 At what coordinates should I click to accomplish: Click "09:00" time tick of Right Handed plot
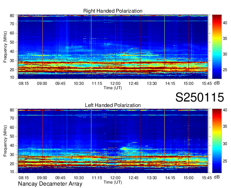click(42, 83)
